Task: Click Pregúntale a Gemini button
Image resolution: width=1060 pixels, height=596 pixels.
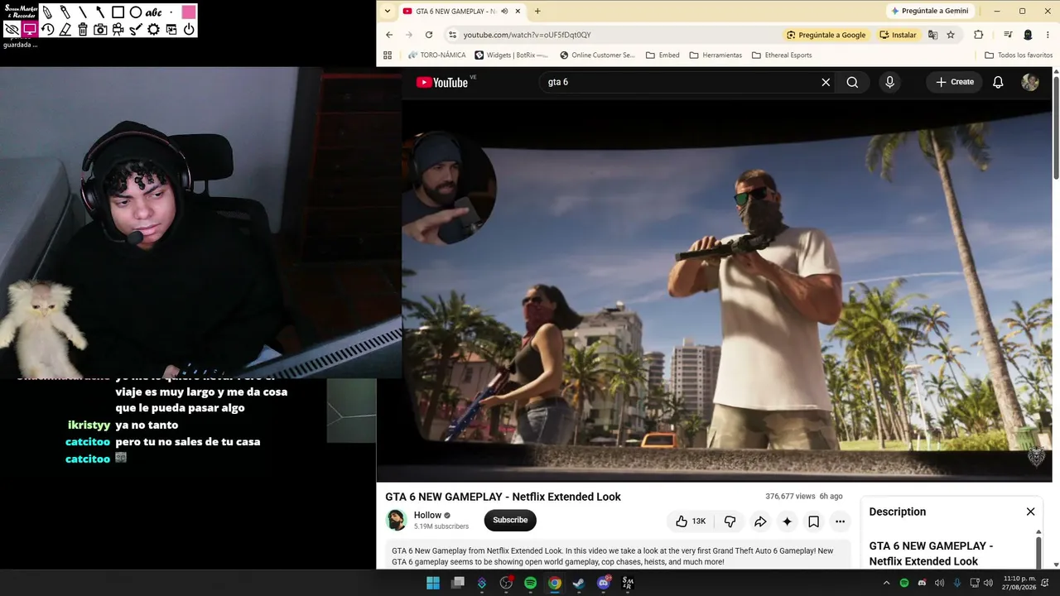Action: 929,11
